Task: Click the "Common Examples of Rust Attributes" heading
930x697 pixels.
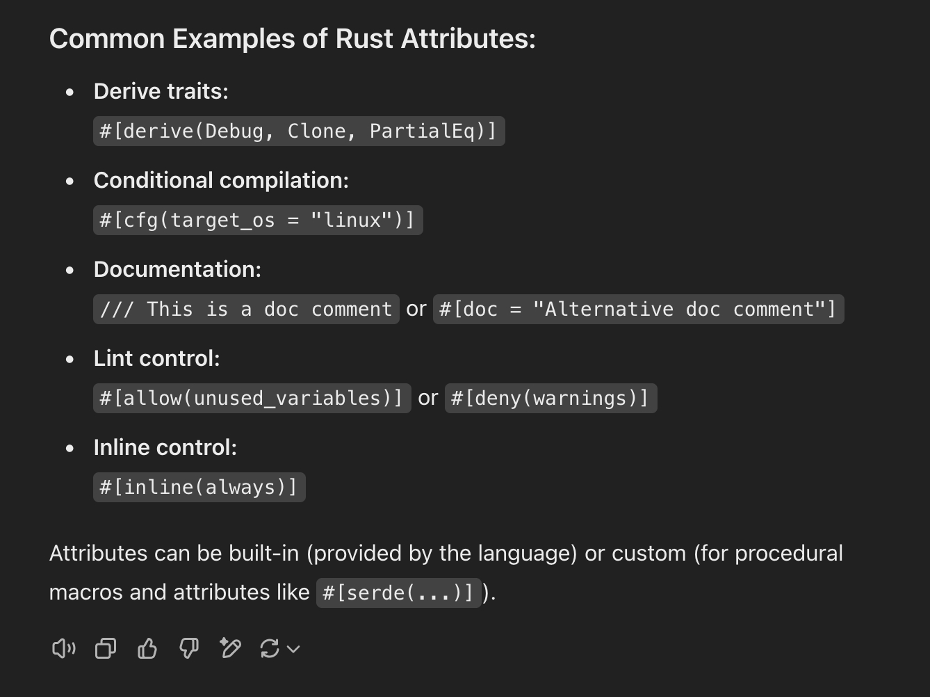Action: (293, 39)
